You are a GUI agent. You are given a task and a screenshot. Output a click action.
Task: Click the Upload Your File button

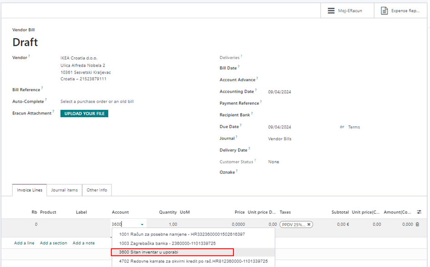[84, 114]
